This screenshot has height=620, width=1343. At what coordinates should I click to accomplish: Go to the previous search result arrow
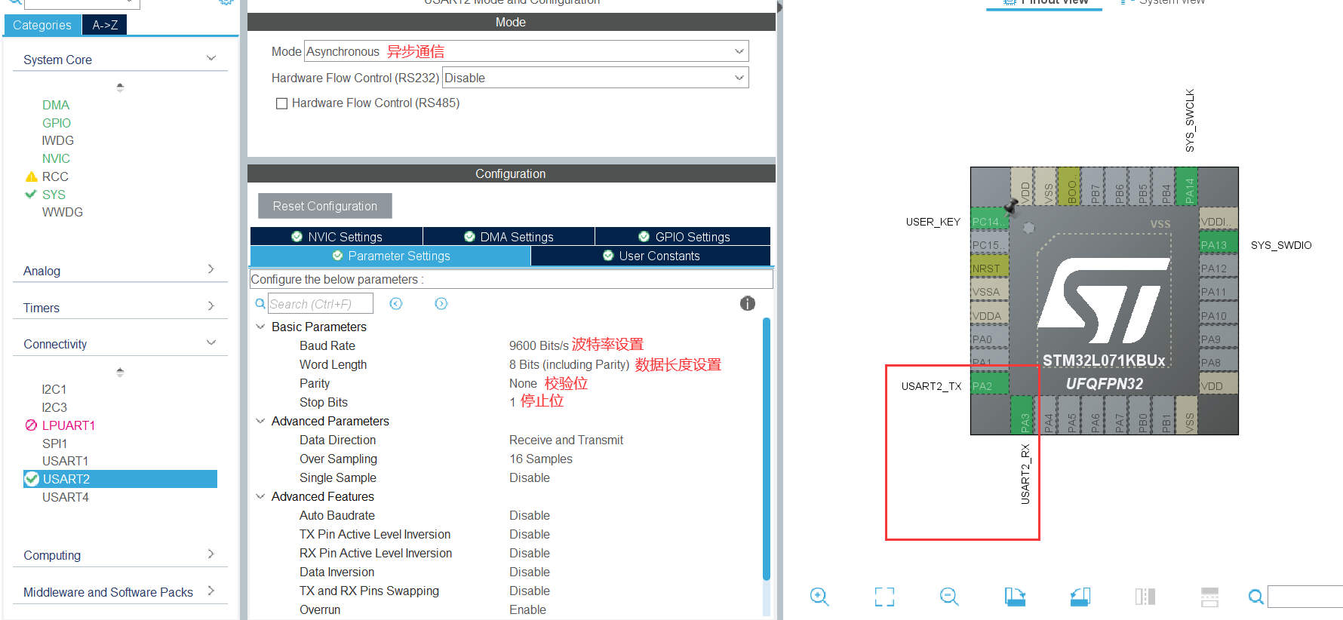click(396, 303)
